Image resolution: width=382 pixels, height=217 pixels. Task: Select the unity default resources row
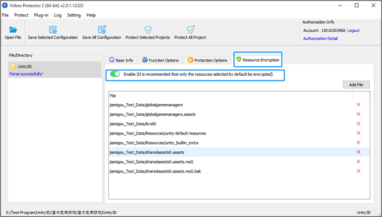pos(239,133)
